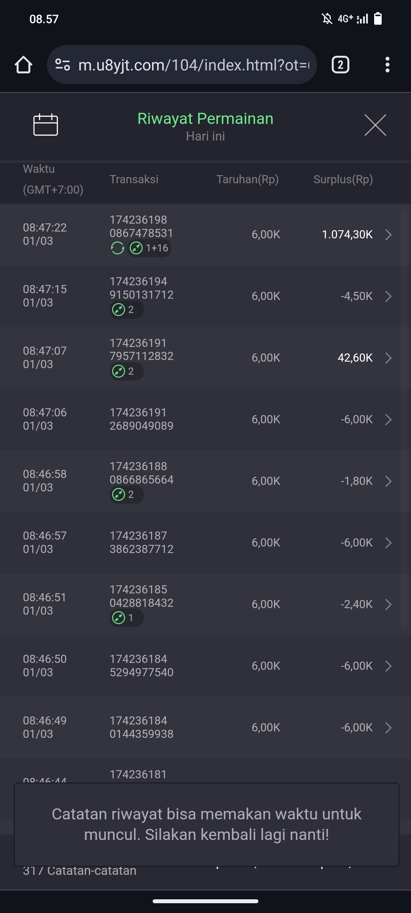The image size is (411, 913).
Task: Open the transaction at 08:47:06
Action: (x=206, y=419)
